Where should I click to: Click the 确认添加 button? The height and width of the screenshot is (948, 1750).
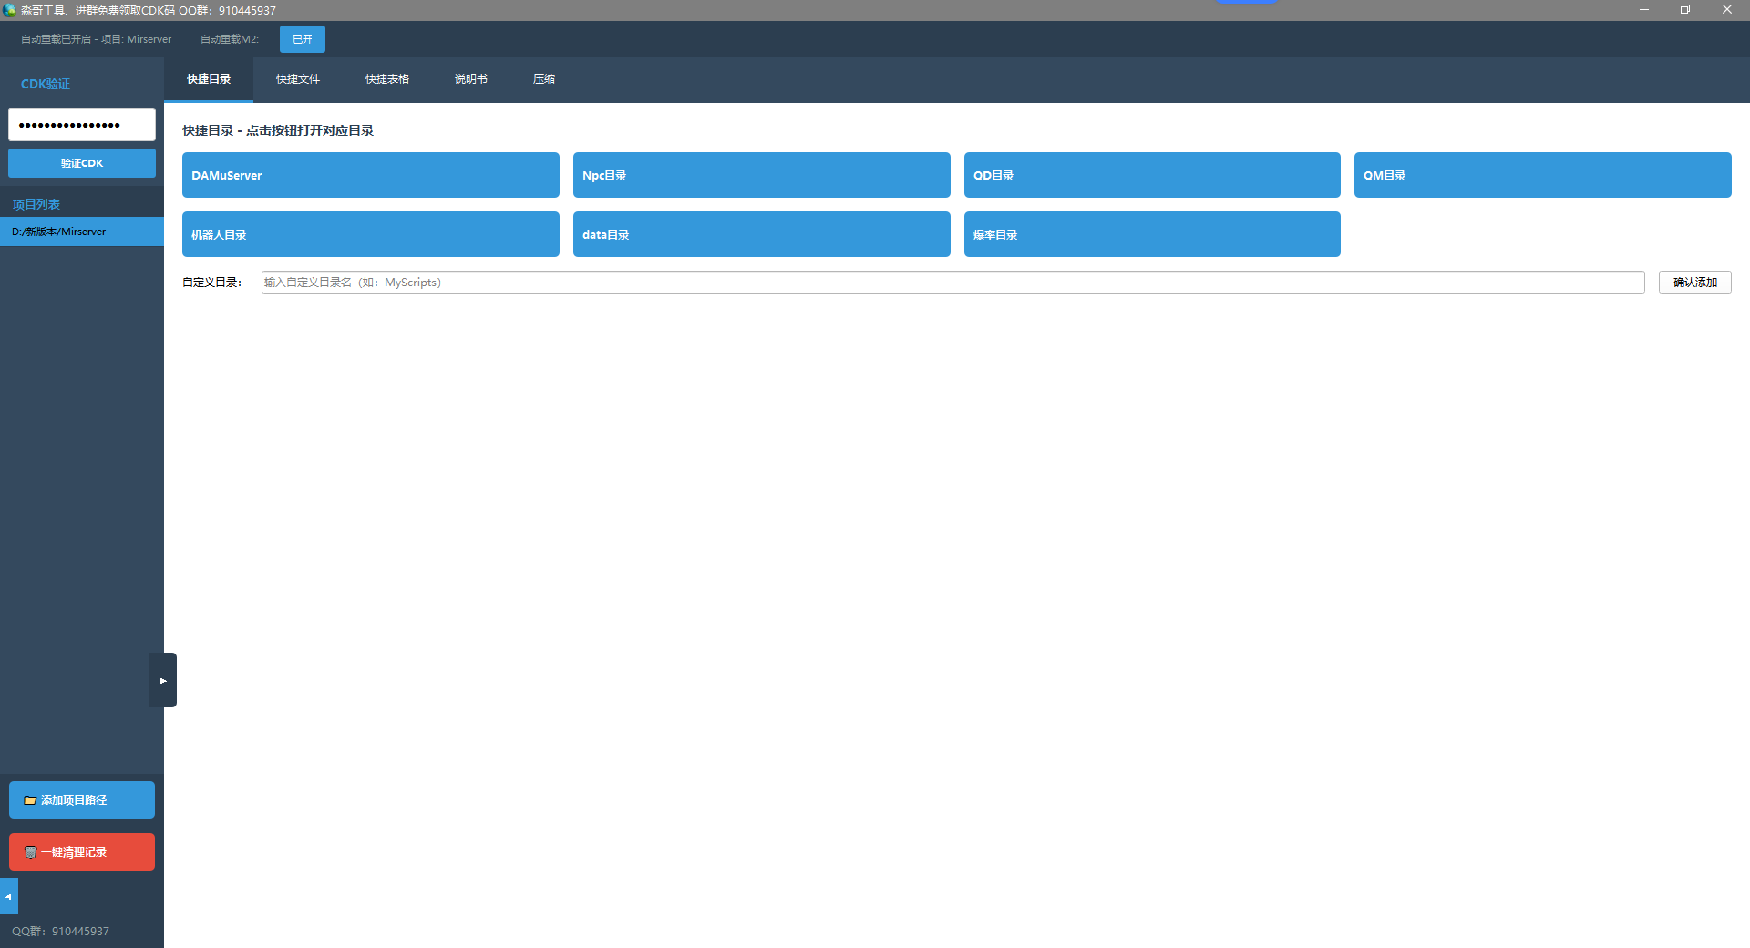pyautogui.click(x=1694, y=283)
